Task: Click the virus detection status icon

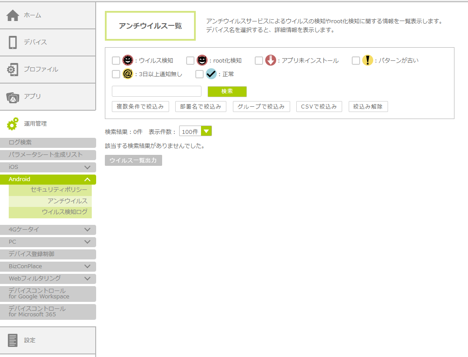Action: tap(128, 60)
